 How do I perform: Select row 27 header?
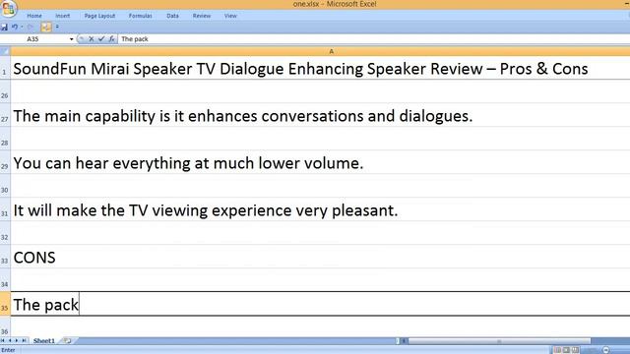tap(5, 115)
